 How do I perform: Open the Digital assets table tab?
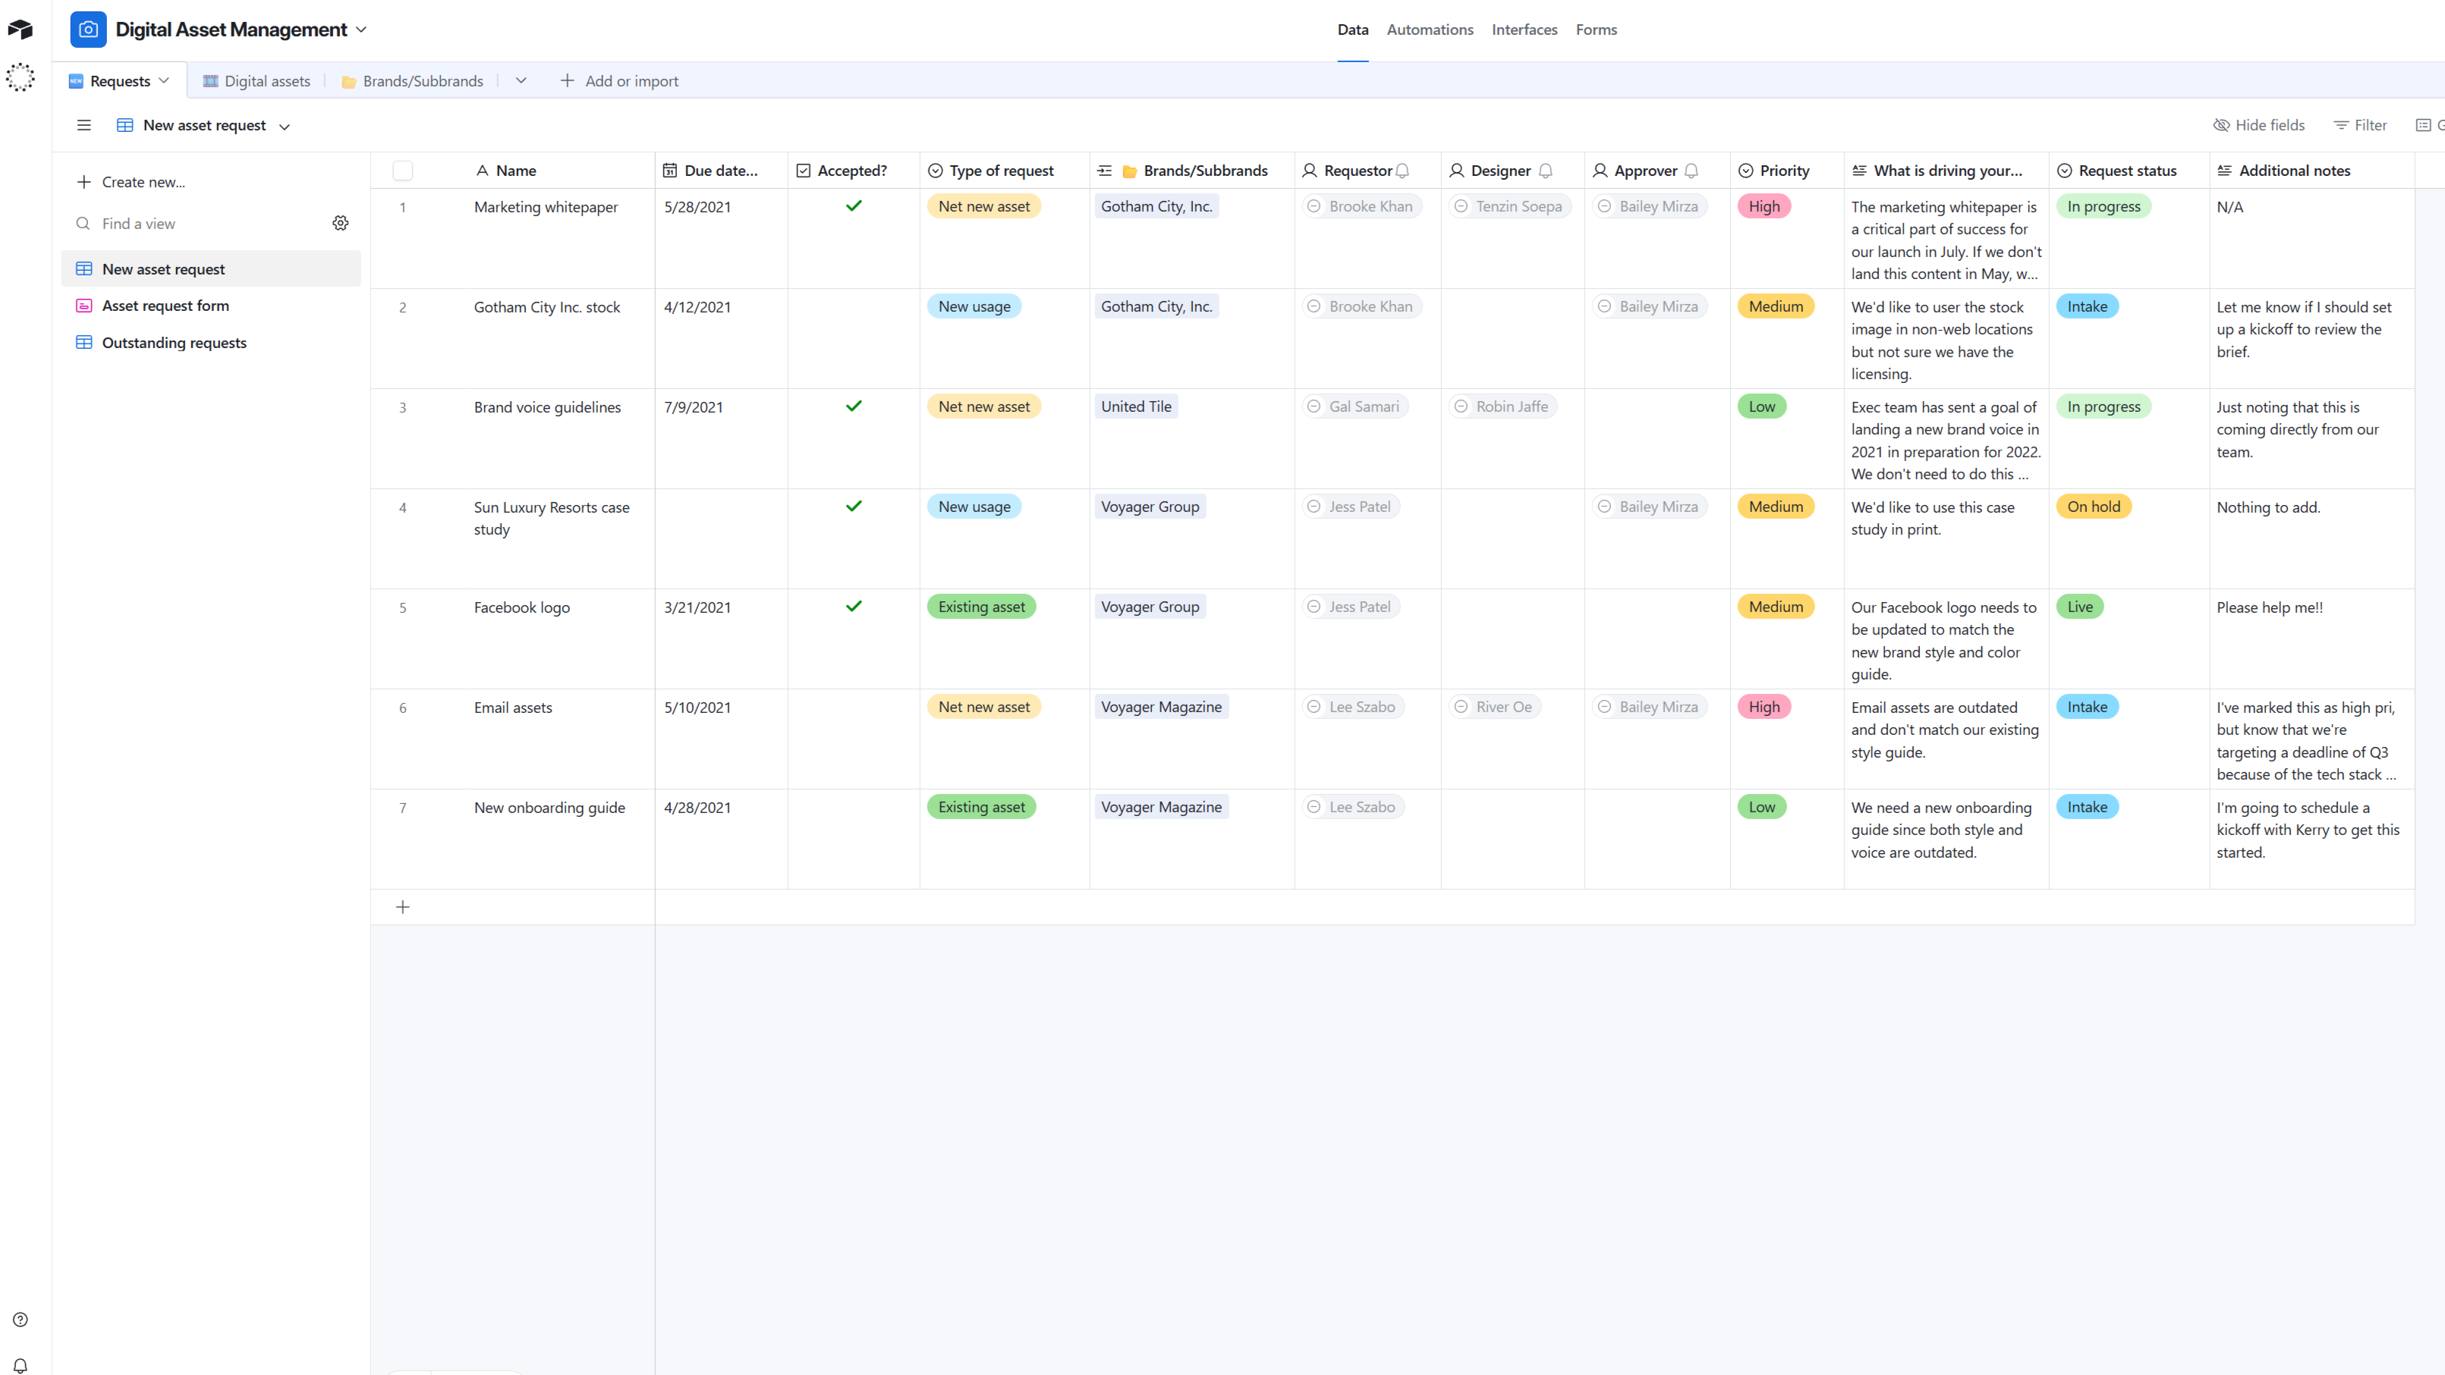tap(256, 80)
